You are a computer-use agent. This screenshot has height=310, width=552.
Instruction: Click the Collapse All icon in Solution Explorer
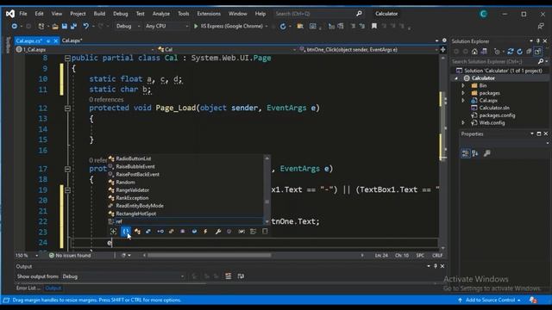[529, 52]
